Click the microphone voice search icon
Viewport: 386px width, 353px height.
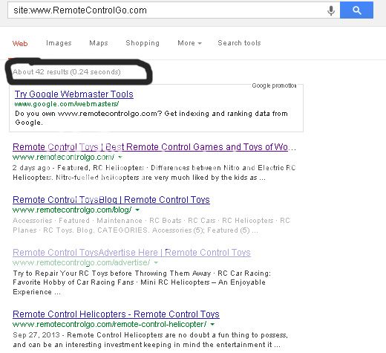[x=331, y=10]
